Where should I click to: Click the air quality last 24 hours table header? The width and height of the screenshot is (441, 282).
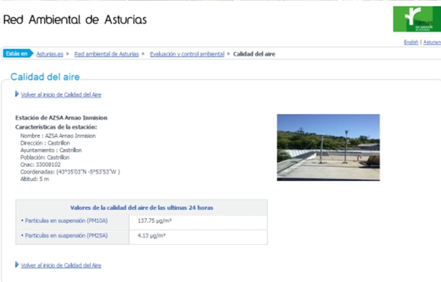click(x=141, y=207)
